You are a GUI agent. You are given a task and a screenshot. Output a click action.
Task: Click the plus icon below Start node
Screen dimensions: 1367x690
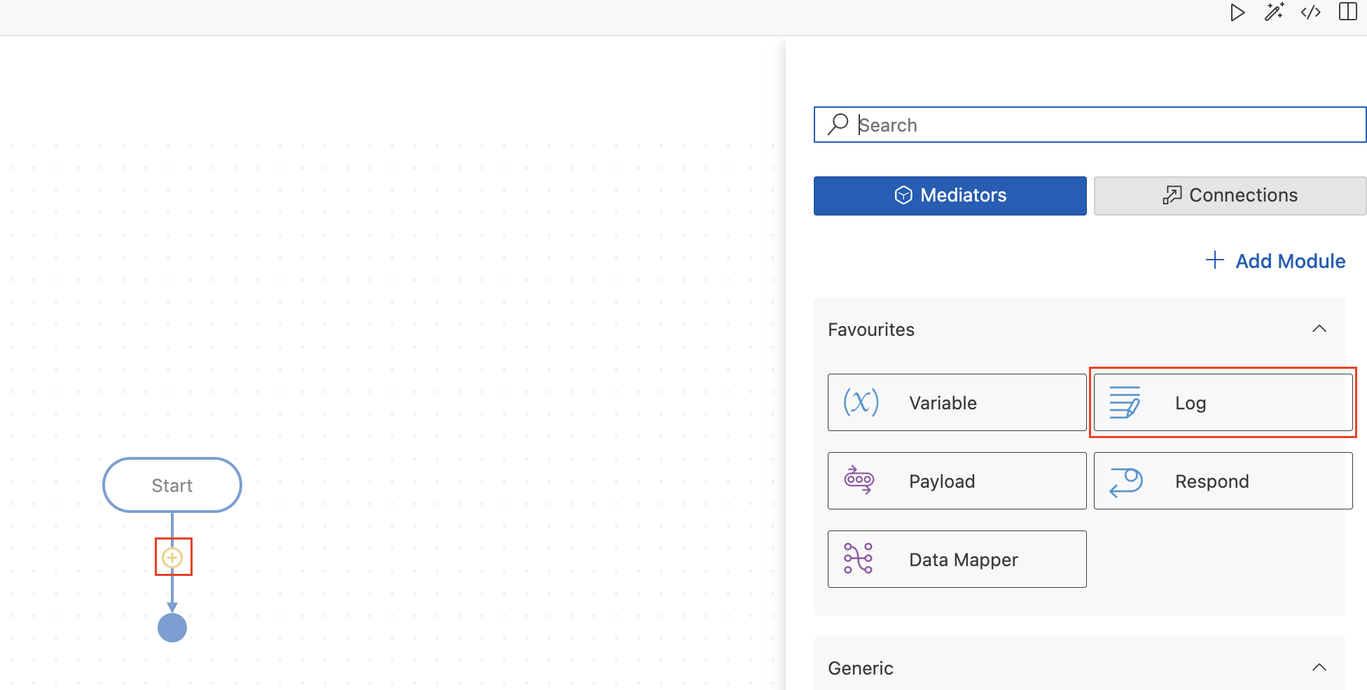pos(172,558)
